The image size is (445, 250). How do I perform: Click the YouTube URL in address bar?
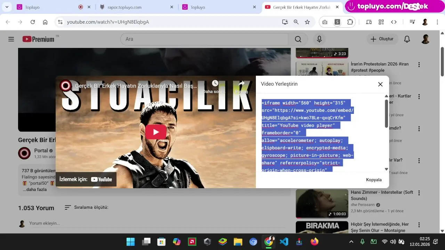click(x=108, y=22)
